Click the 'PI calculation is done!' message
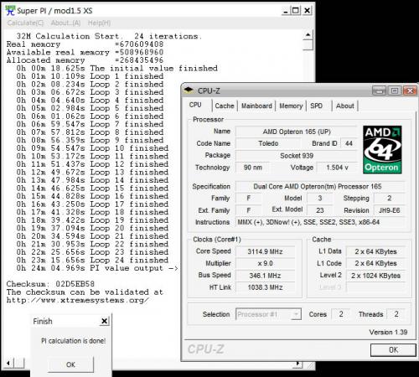This screenshot has width=419, height=377. (x=74, y=341)
